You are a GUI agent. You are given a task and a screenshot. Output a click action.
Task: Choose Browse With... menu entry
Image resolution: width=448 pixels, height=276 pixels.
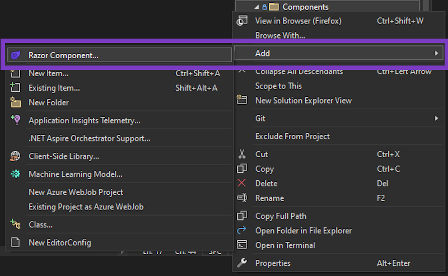coord(280,35)
